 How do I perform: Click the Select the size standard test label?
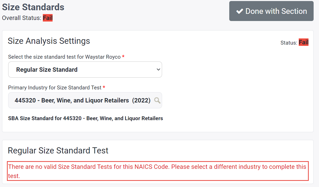click(x=64, y=57)
